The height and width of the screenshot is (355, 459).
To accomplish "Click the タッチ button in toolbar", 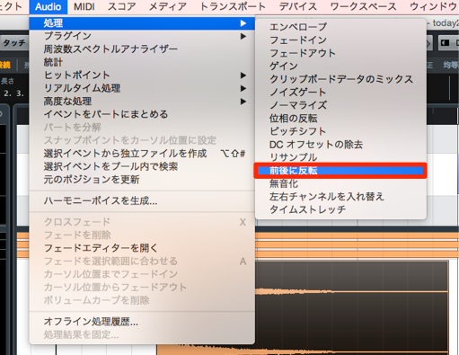I will (x=13, y=43).
